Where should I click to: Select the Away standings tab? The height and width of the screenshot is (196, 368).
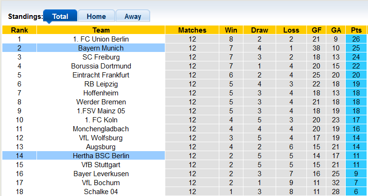tap(133, 16)
